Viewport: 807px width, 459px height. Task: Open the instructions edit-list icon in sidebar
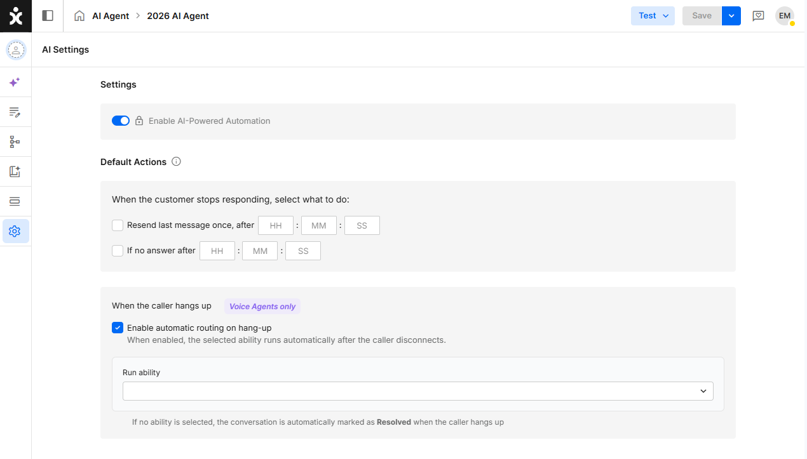15,112
